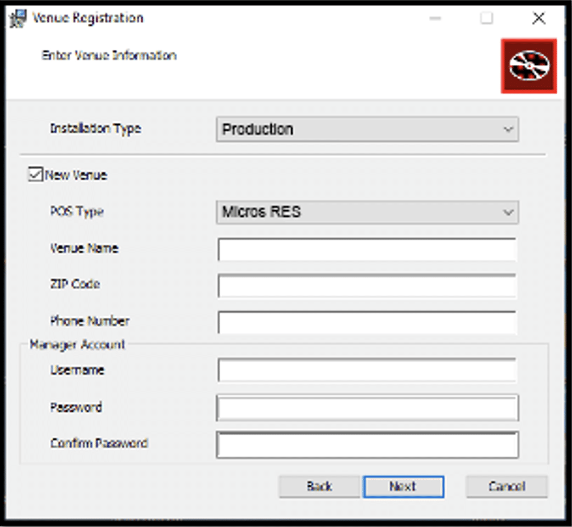Screen dimensions: 572x527
Task: Minimize the Venue Registration window
Action: pos(435,18)
